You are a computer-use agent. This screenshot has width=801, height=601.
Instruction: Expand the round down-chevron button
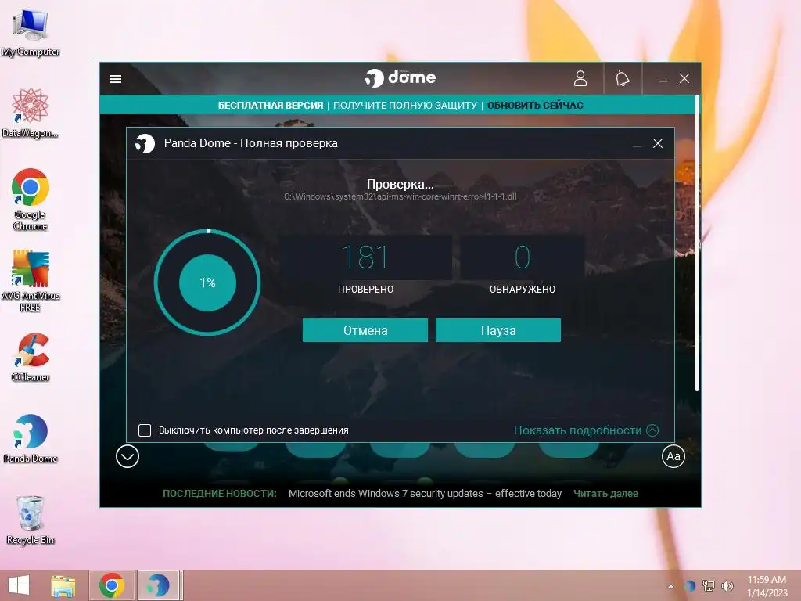click(x=128, y=456)
